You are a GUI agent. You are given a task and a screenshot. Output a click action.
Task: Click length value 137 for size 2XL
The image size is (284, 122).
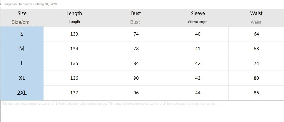tap(74, 93)
